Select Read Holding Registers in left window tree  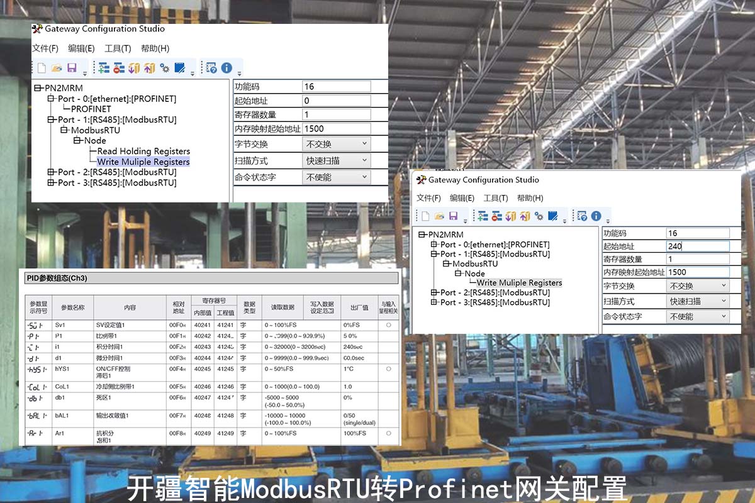tap(143, 151)
